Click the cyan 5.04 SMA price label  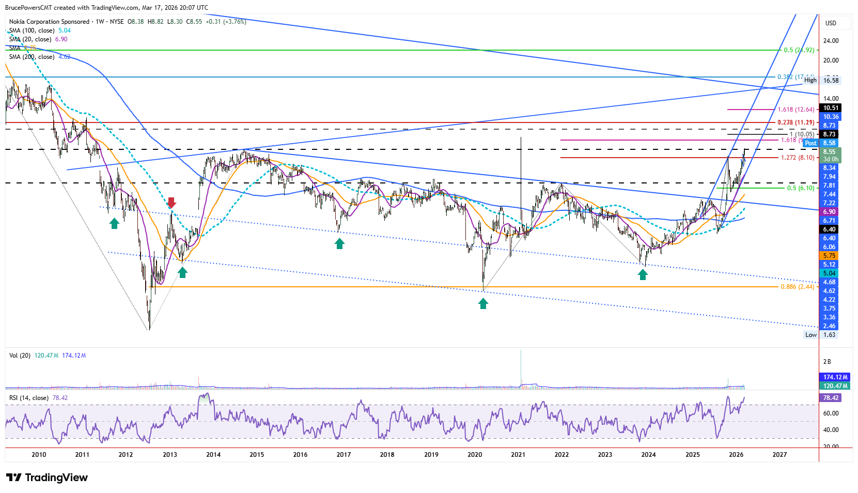(829, 273)
